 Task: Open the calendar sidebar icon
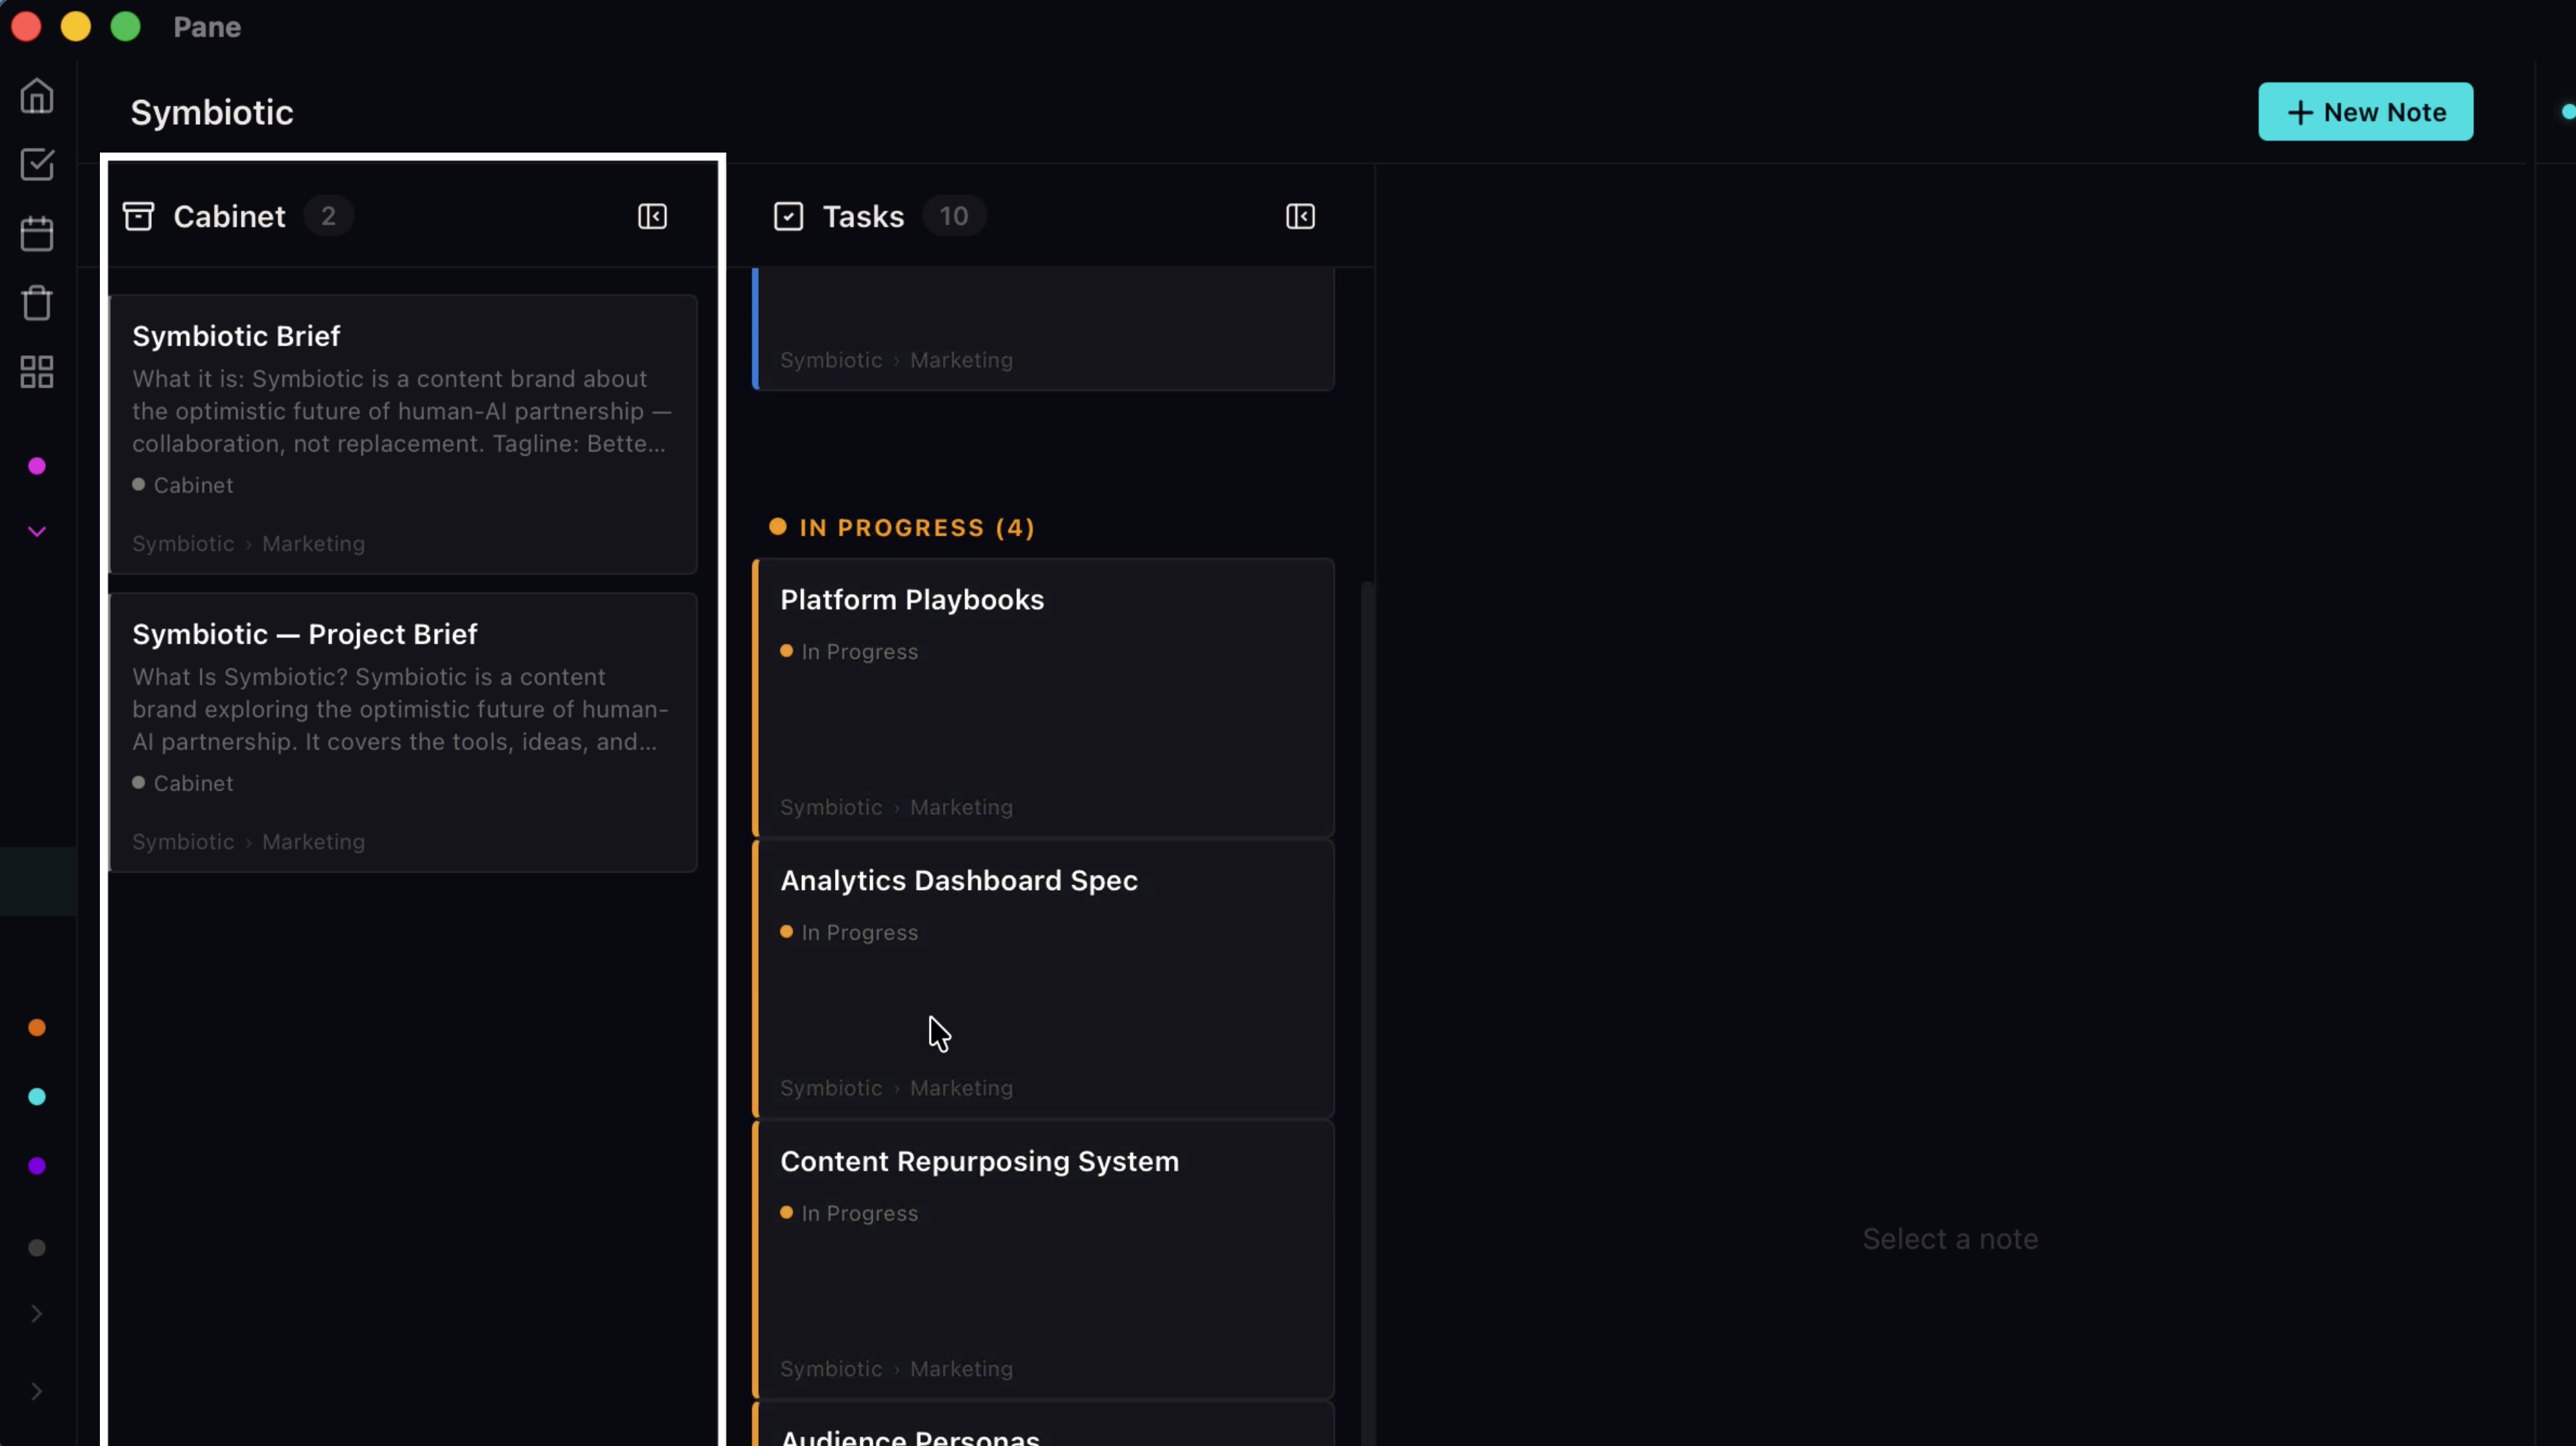tap(37, 234)
